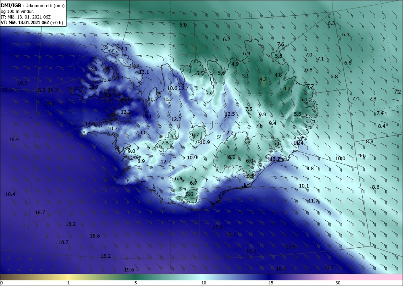403x286 pixels.
Task: Click the map value 6.5
Action: (x=250, y=176)
